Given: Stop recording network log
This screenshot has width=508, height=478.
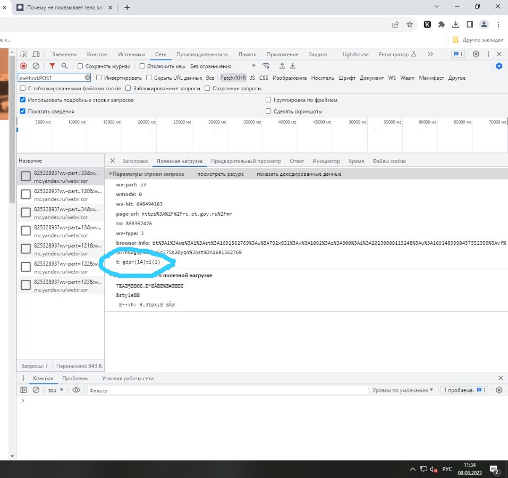Looking at the screenshot, I should (x=24, y=66).
